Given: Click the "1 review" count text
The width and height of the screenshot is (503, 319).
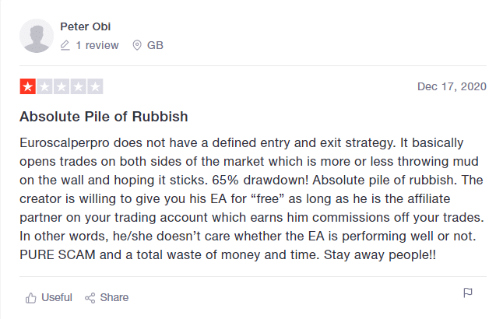Looking at the screenshot, I should click(97, 45).
